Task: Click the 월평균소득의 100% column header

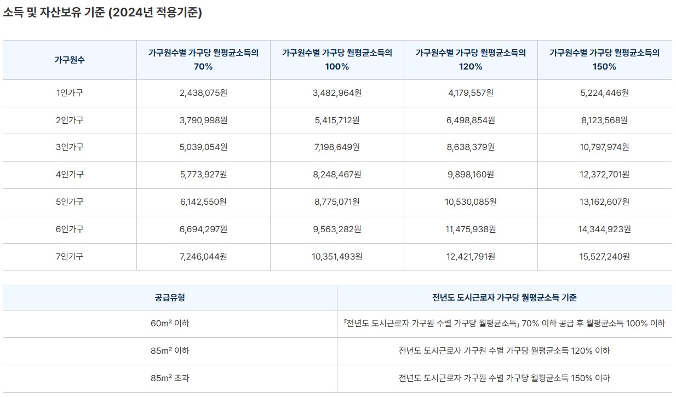Action: 336,61
